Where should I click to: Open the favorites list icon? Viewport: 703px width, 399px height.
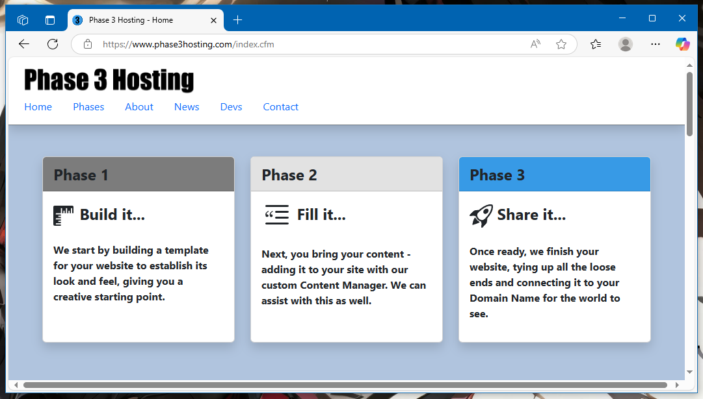click(596, 44)
